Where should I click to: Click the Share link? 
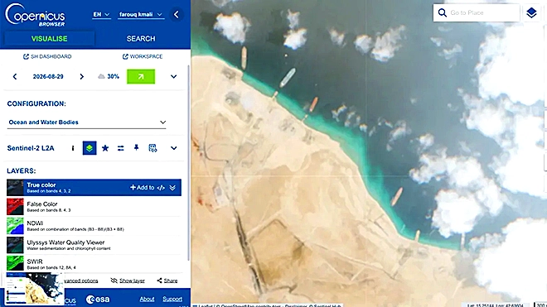click(x=167, y=281)
